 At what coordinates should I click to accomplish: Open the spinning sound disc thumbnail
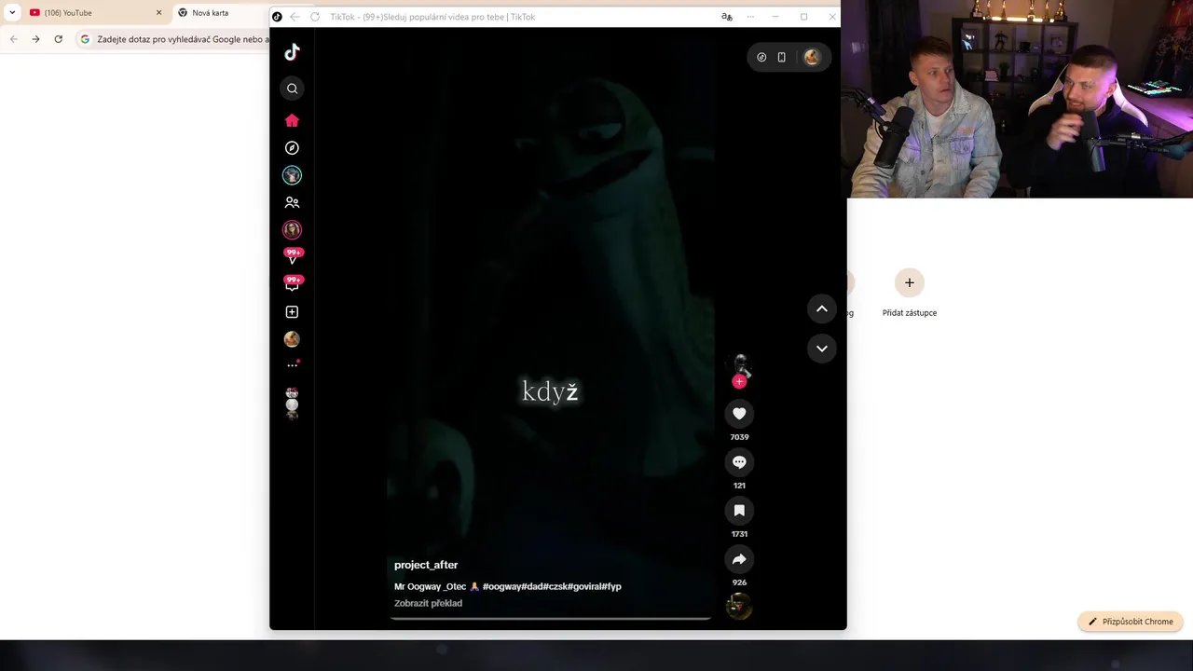click(x=739, y=607)
